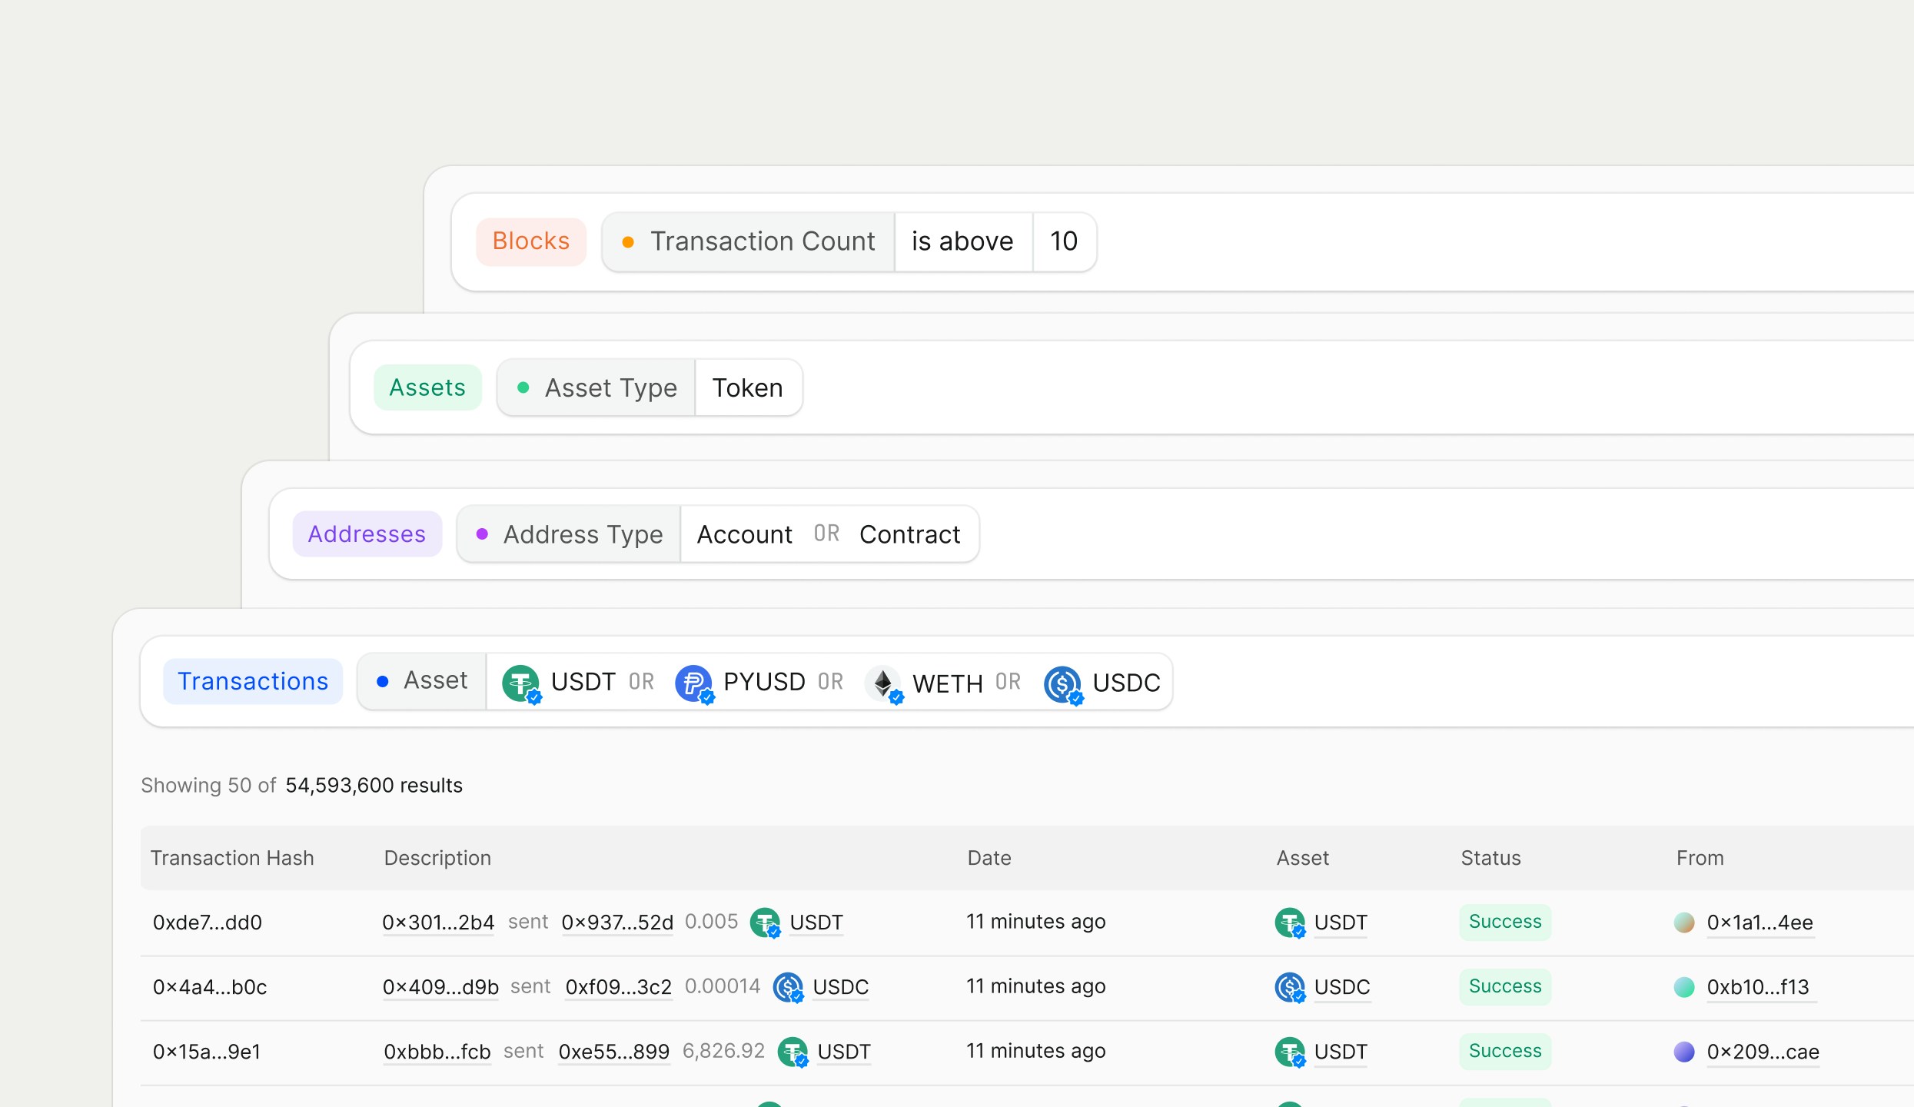Click the purple avatar next to 0x209...cae

coord(1683,1052)
